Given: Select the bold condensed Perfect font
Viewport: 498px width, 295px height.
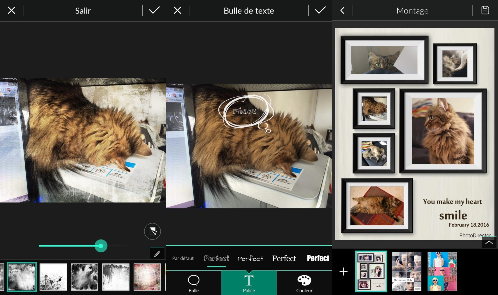Looking at the screenshot, I should [318, 258].
